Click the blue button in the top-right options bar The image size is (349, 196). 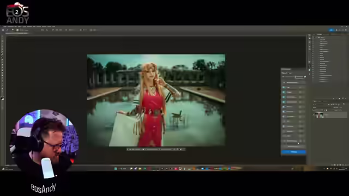click(x=331, y=30)
